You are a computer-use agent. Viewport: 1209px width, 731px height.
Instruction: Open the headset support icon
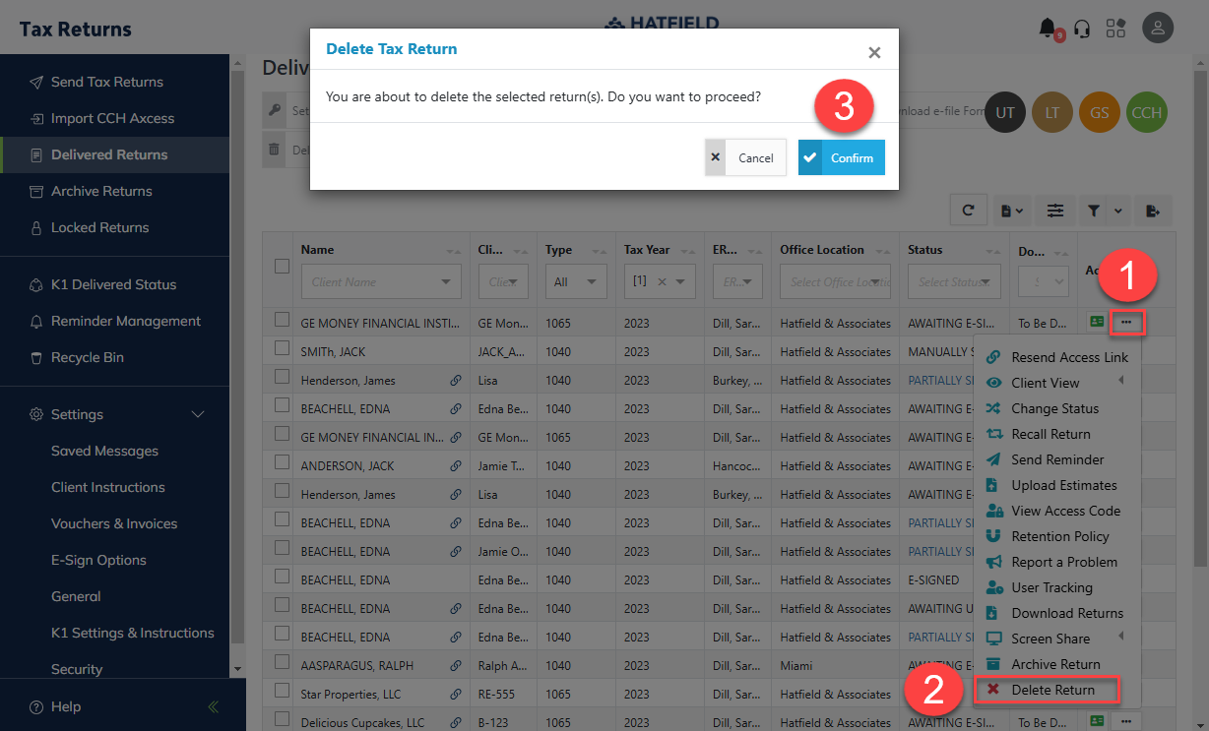[x=1082, y=29]
